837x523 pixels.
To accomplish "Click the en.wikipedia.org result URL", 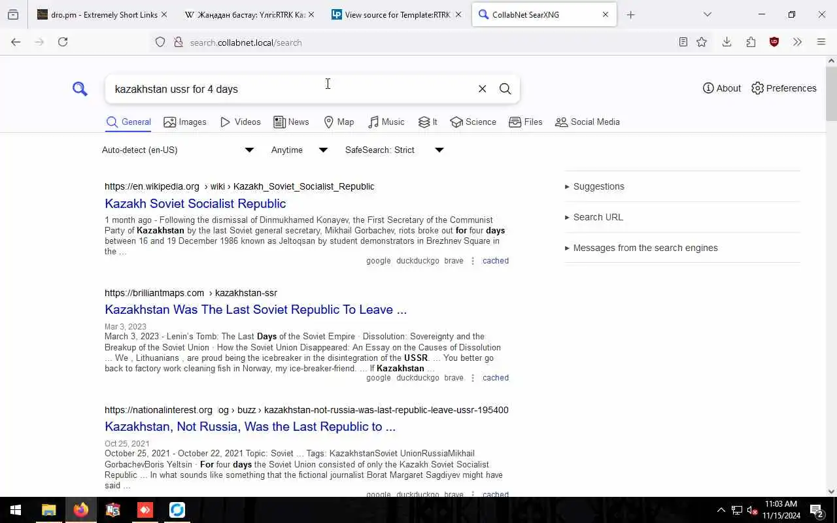I will click(239, 186).
